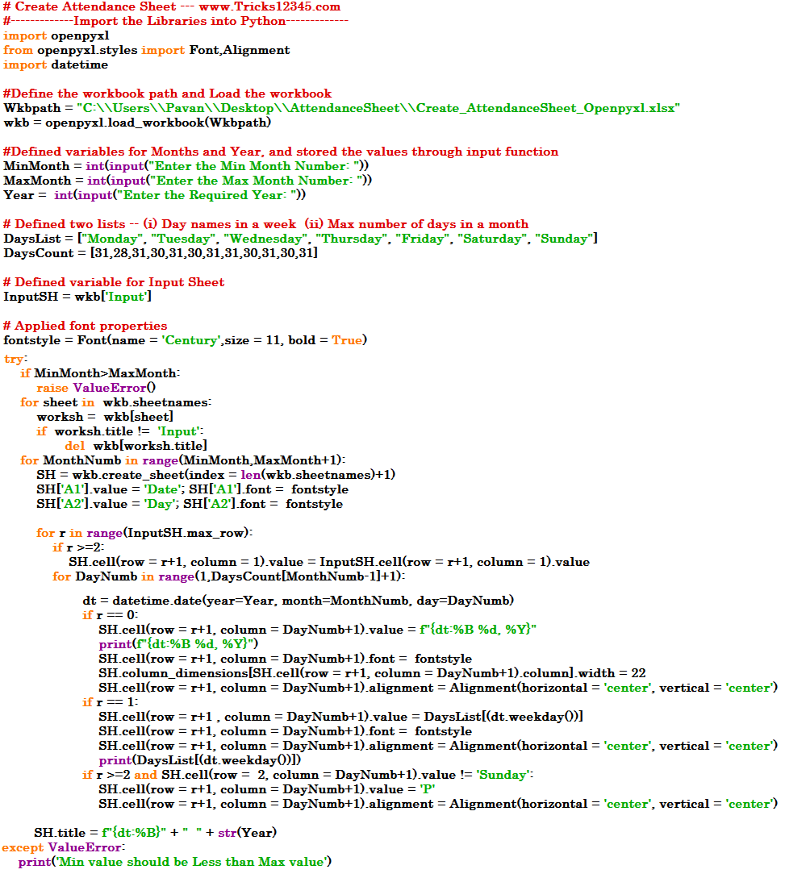The width and height of the screenshot is (785, 882).
Task: Click 'if MinMonth>MaxMonth:' line
Action: pyautogui.click(x=100, y=373)
